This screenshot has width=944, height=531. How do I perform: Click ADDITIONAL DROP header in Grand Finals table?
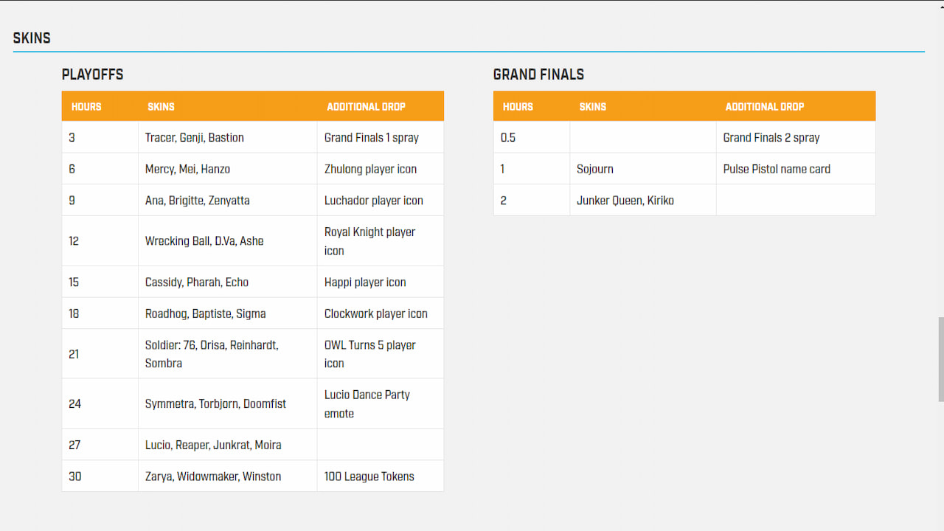(764, 106)
